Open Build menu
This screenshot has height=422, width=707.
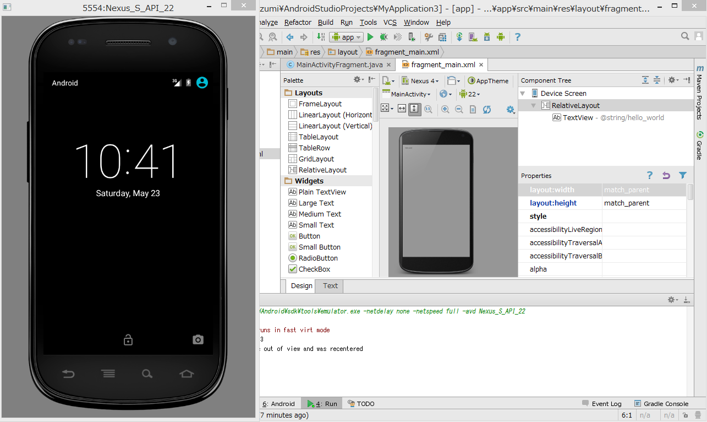326,23
